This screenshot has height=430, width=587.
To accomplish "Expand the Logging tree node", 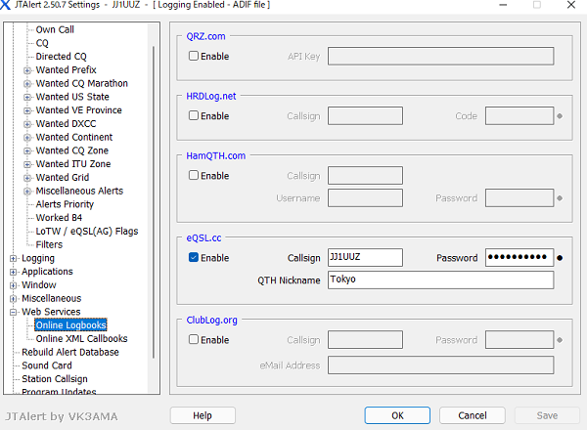I will click(x=14, y=259).
